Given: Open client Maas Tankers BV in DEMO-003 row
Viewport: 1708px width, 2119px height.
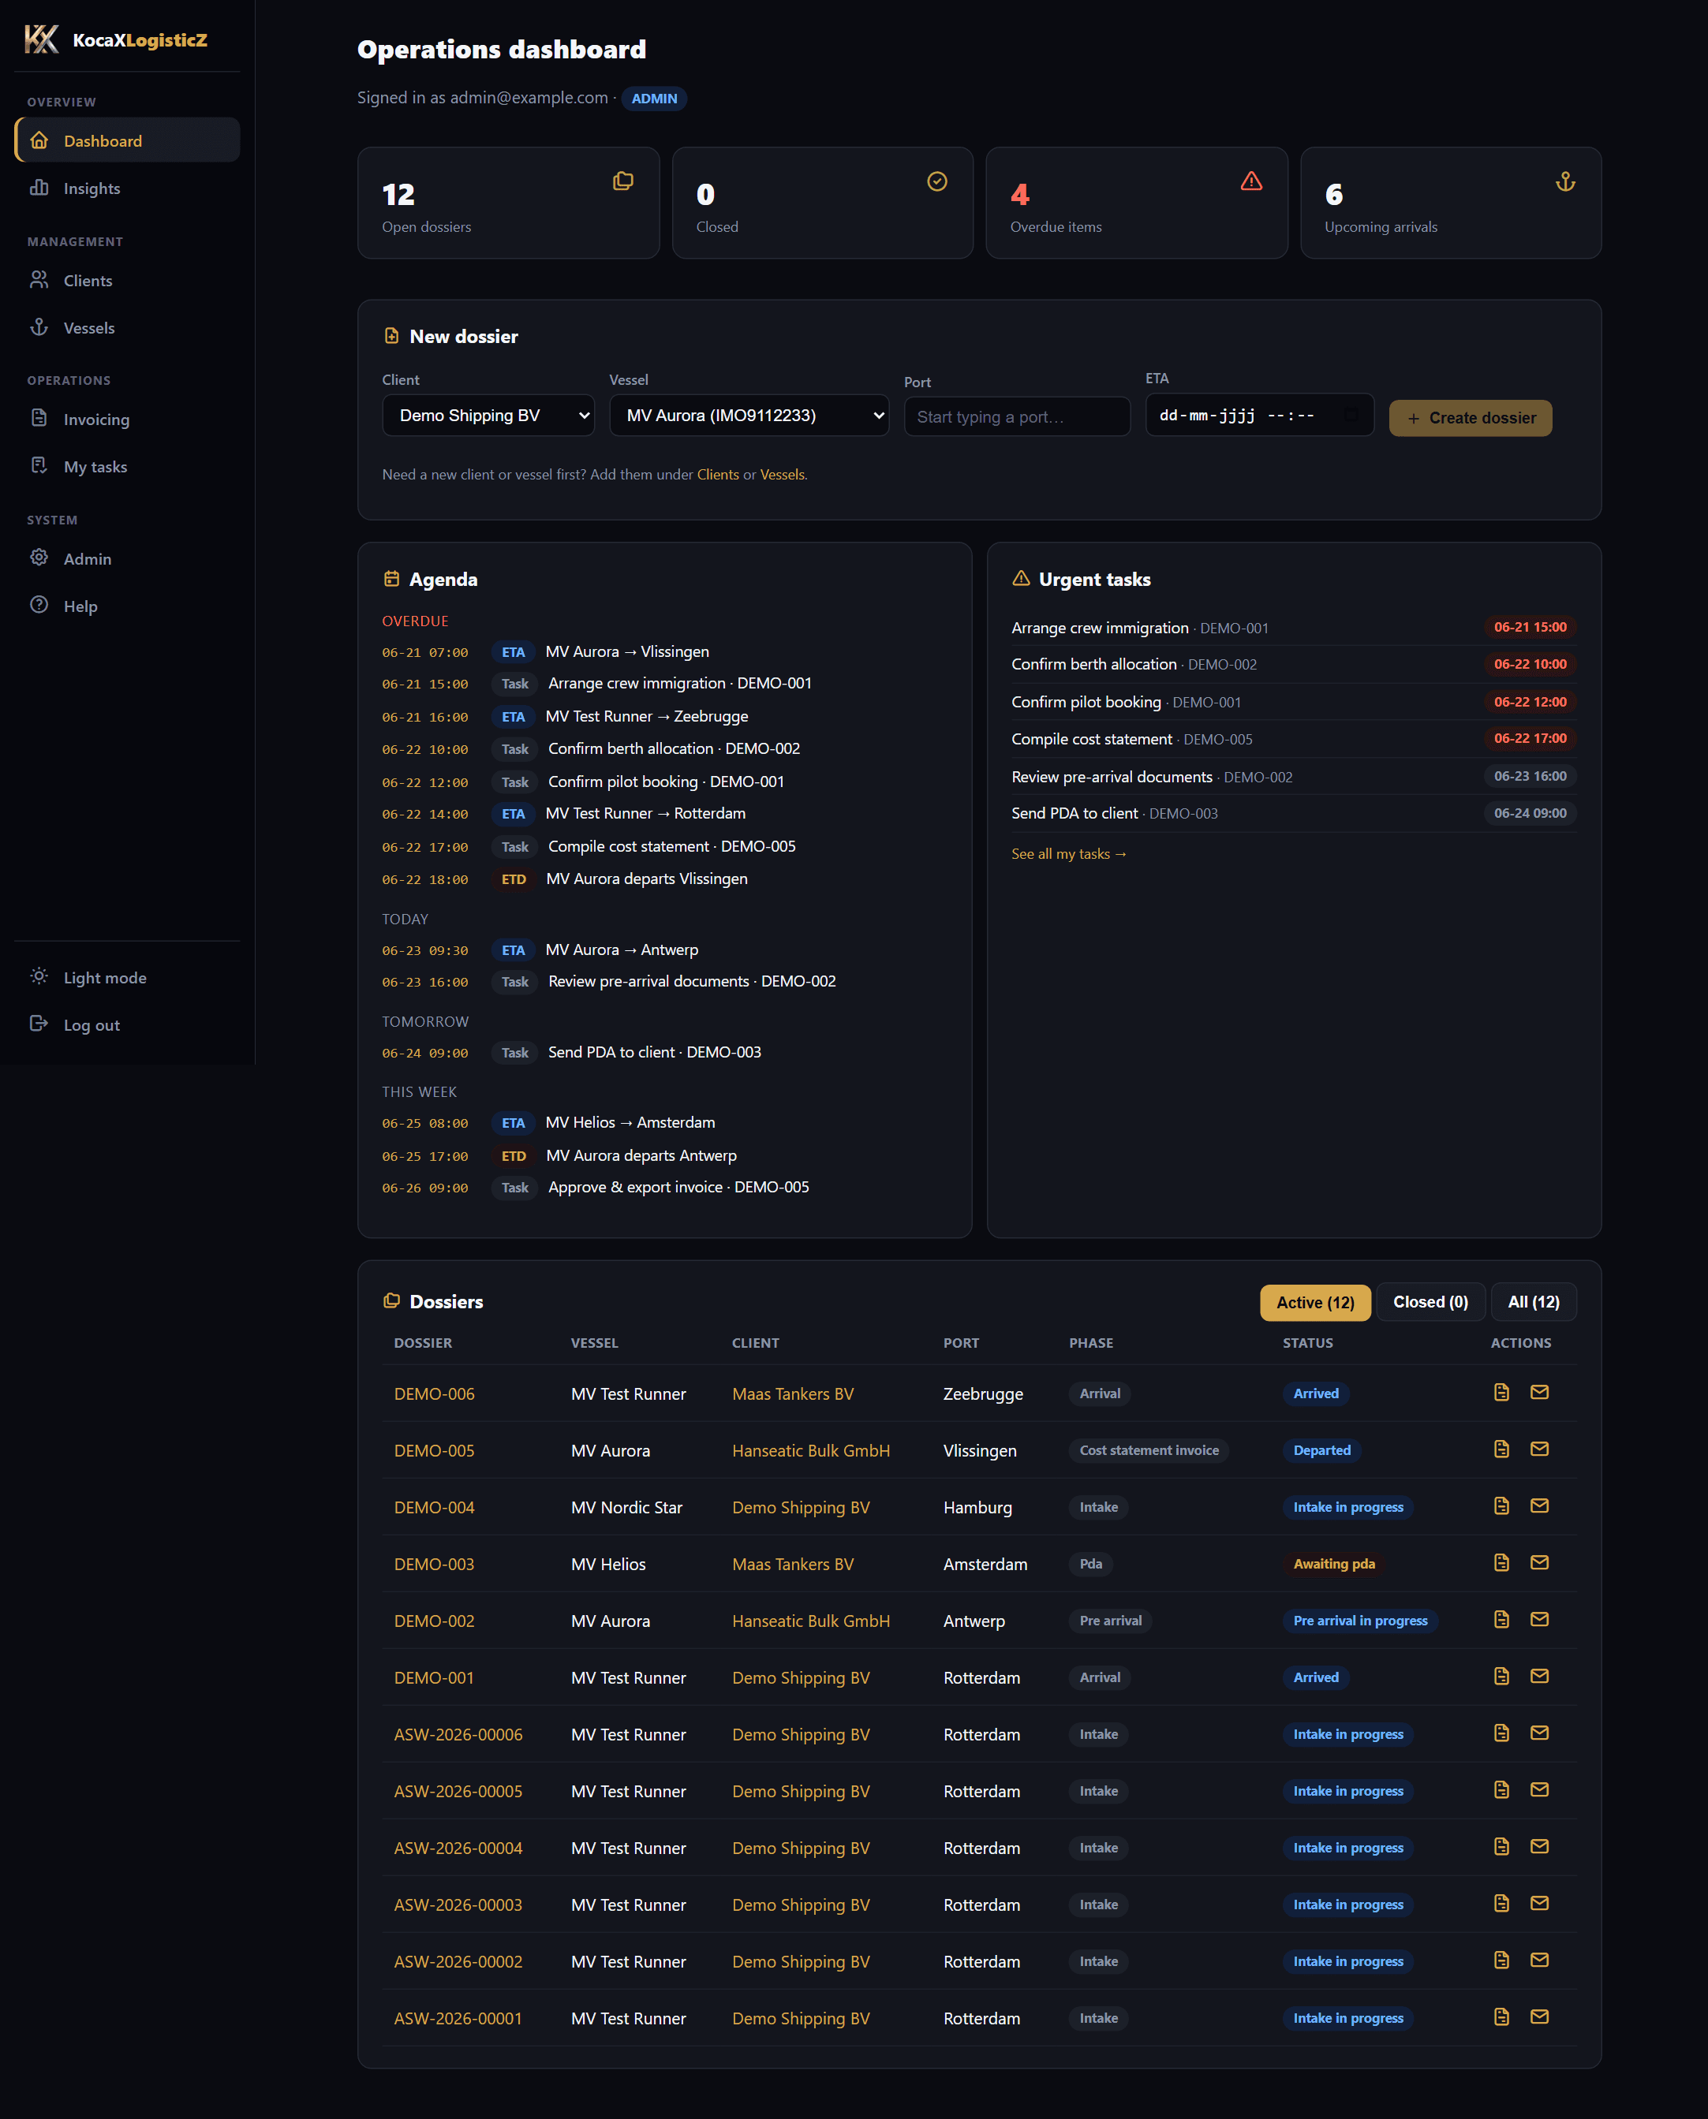Looking at the screenshot, I should coord(793,1564).
